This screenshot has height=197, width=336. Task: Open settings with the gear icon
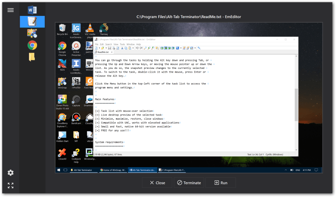click(10, 173)
